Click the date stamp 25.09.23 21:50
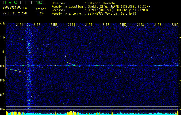 [x=15, y=13]
